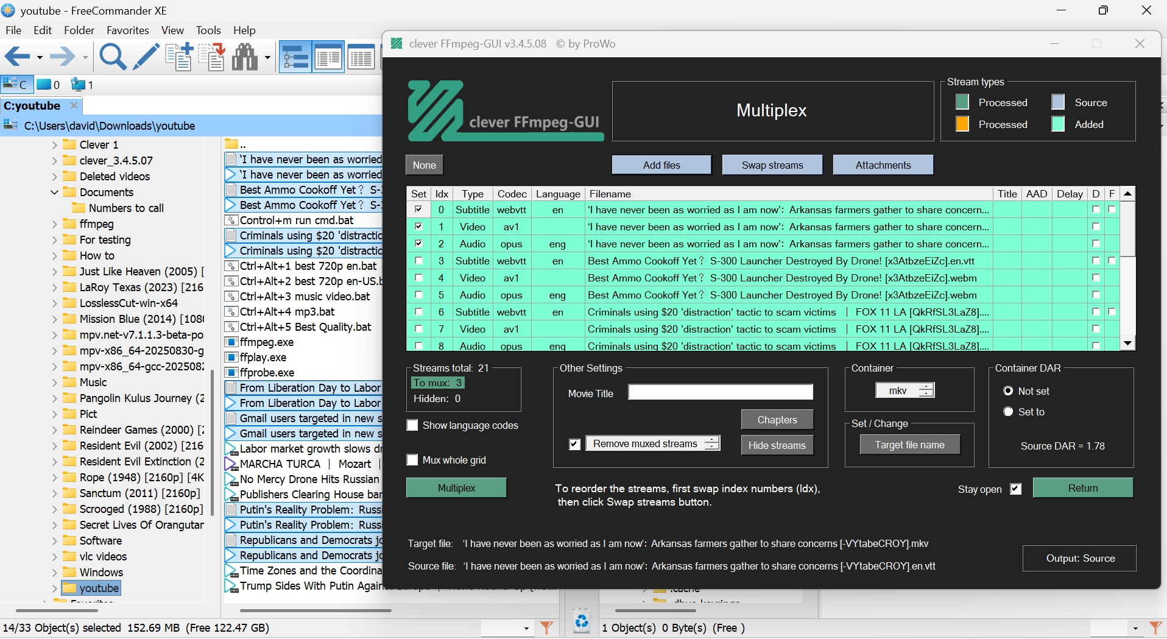The height and width of the screenshot is (639, 1167).
Task: Click the ffprobe.exe file icon
Action: coord(231,373)
